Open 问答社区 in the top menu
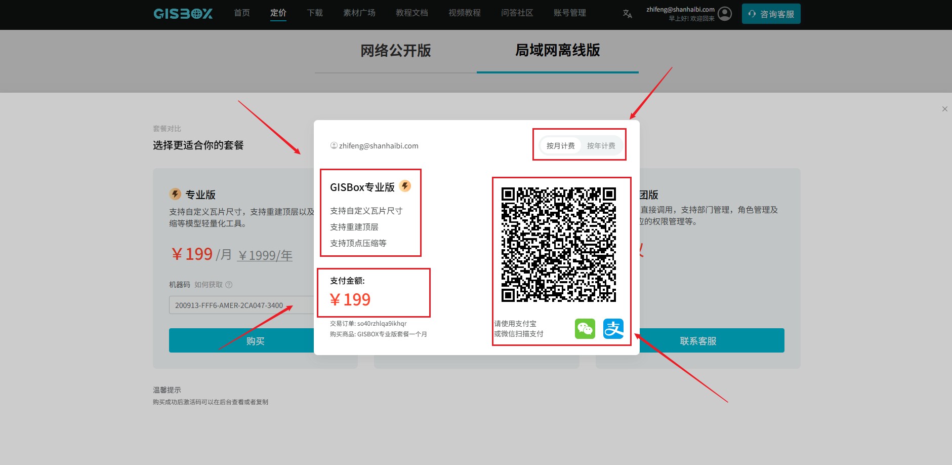Screen dimensions: 952x465 pos(517,13)
